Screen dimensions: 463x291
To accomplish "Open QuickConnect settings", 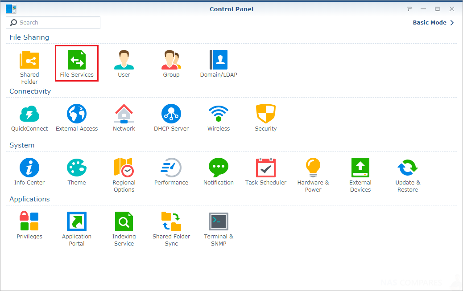I will pos(29,118).
